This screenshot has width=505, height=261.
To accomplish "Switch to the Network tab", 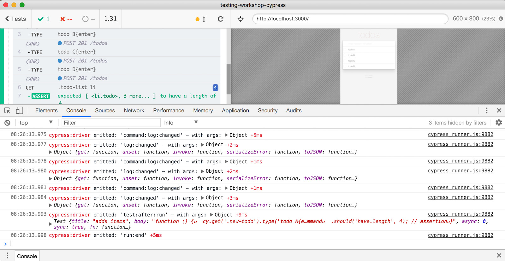I will click(134, 111).
